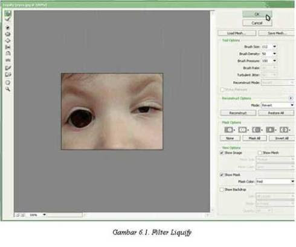
Task: Click the Brush Pressure value field
Action: click(x=266, y=61)
